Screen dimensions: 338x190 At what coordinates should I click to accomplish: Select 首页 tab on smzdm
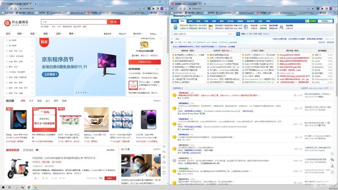(x=8, y=34)
